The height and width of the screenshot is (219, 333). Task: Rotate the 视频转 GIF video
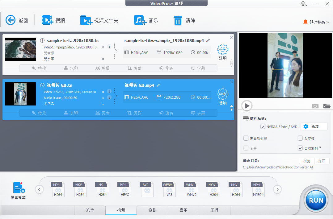coord(166,113)
